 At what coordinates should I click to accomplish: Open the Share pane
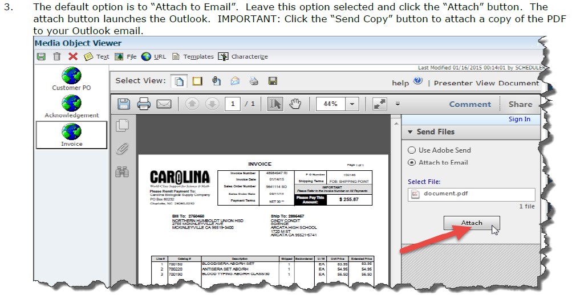click(x=520, y=104)
